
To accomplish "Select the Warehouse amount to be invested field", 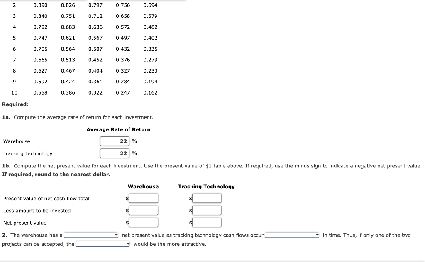I will click(x=143, y=210).
